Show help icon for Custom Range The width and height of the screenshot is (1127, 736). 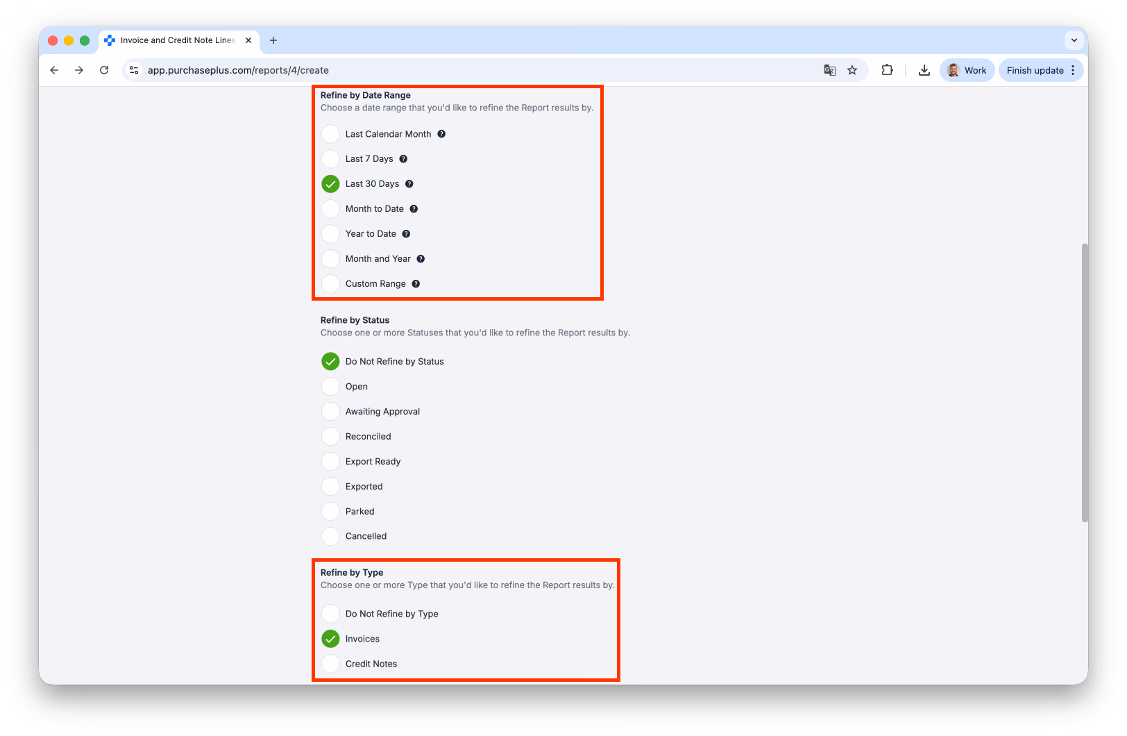point(416,284)
